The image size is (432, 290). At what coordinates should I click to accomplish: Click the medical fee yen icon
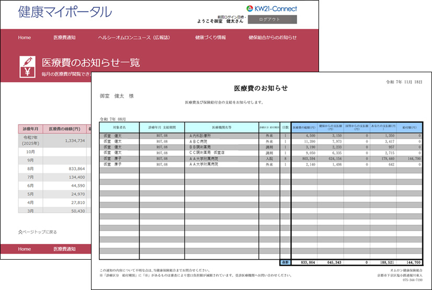pyautogui.click(x=28, y=66)
